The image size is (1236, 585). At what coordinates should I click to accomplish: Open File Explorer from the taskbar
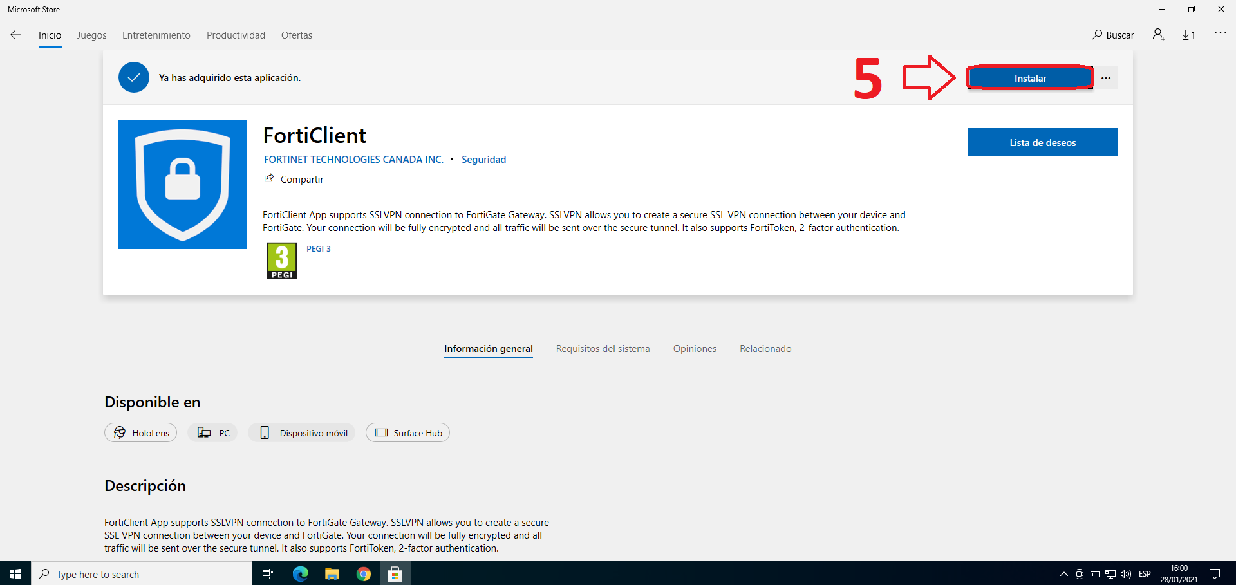click(x=332, y=574)
